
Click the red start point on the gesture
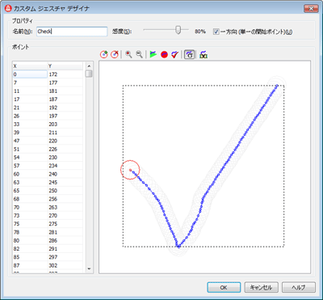pos(130,170)
